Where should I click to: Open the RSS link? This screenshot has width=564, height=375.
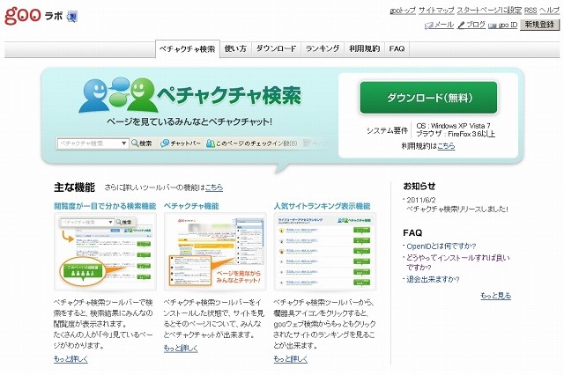[x=531, y=11]
